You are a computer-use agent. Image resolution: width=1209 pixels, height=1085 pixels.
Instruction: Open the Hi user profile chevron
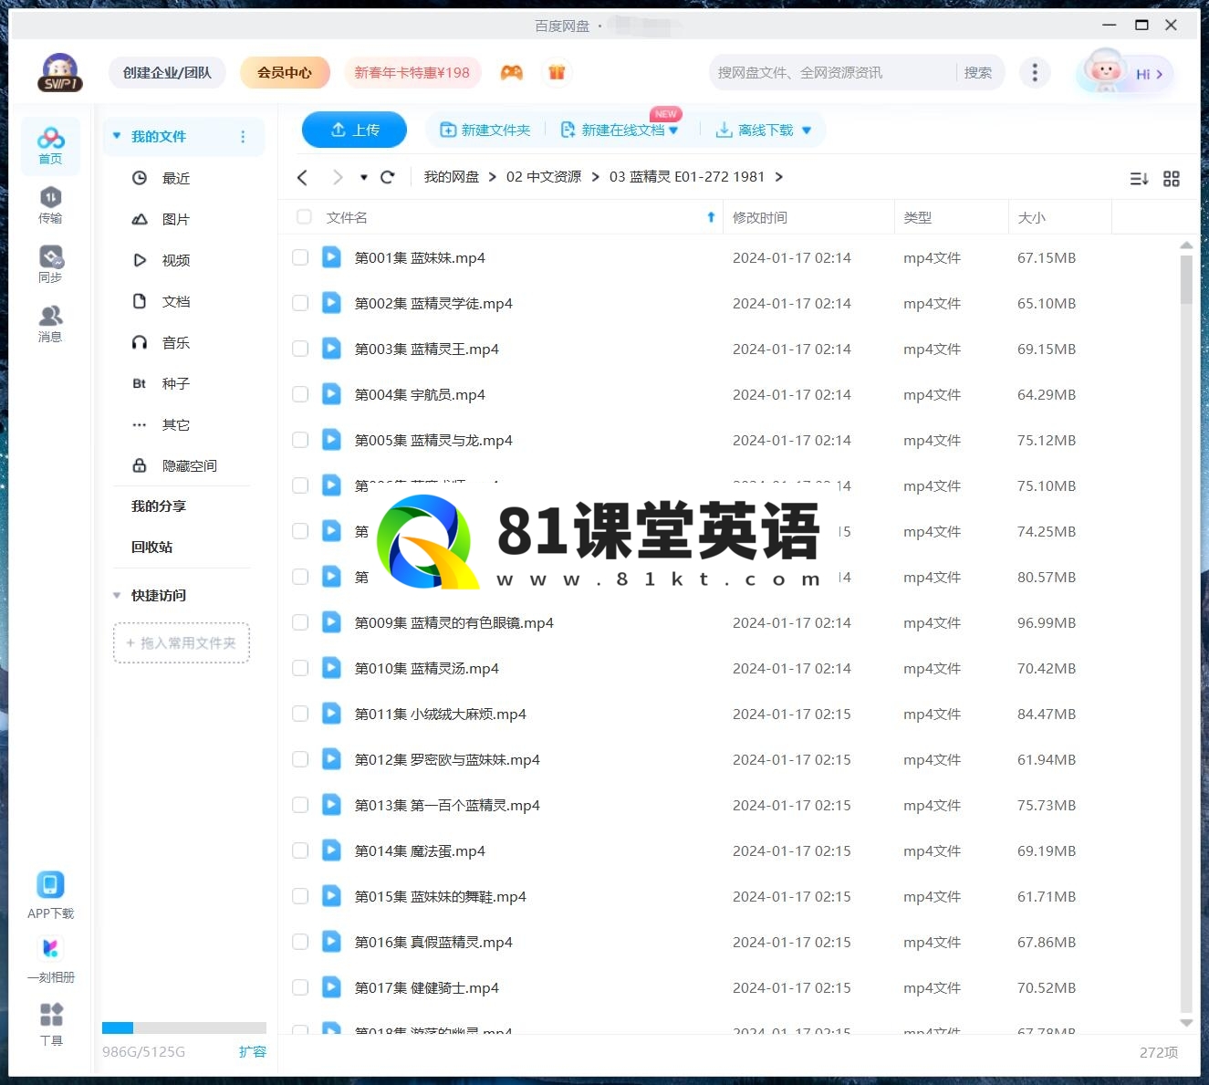(x=1160, y=74)
